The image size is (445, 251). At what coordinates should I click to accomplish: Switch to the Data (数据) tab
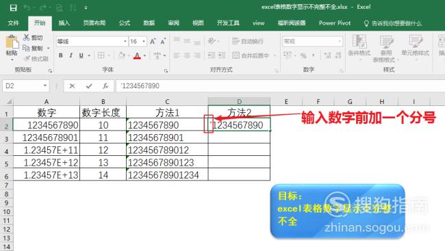149,23
